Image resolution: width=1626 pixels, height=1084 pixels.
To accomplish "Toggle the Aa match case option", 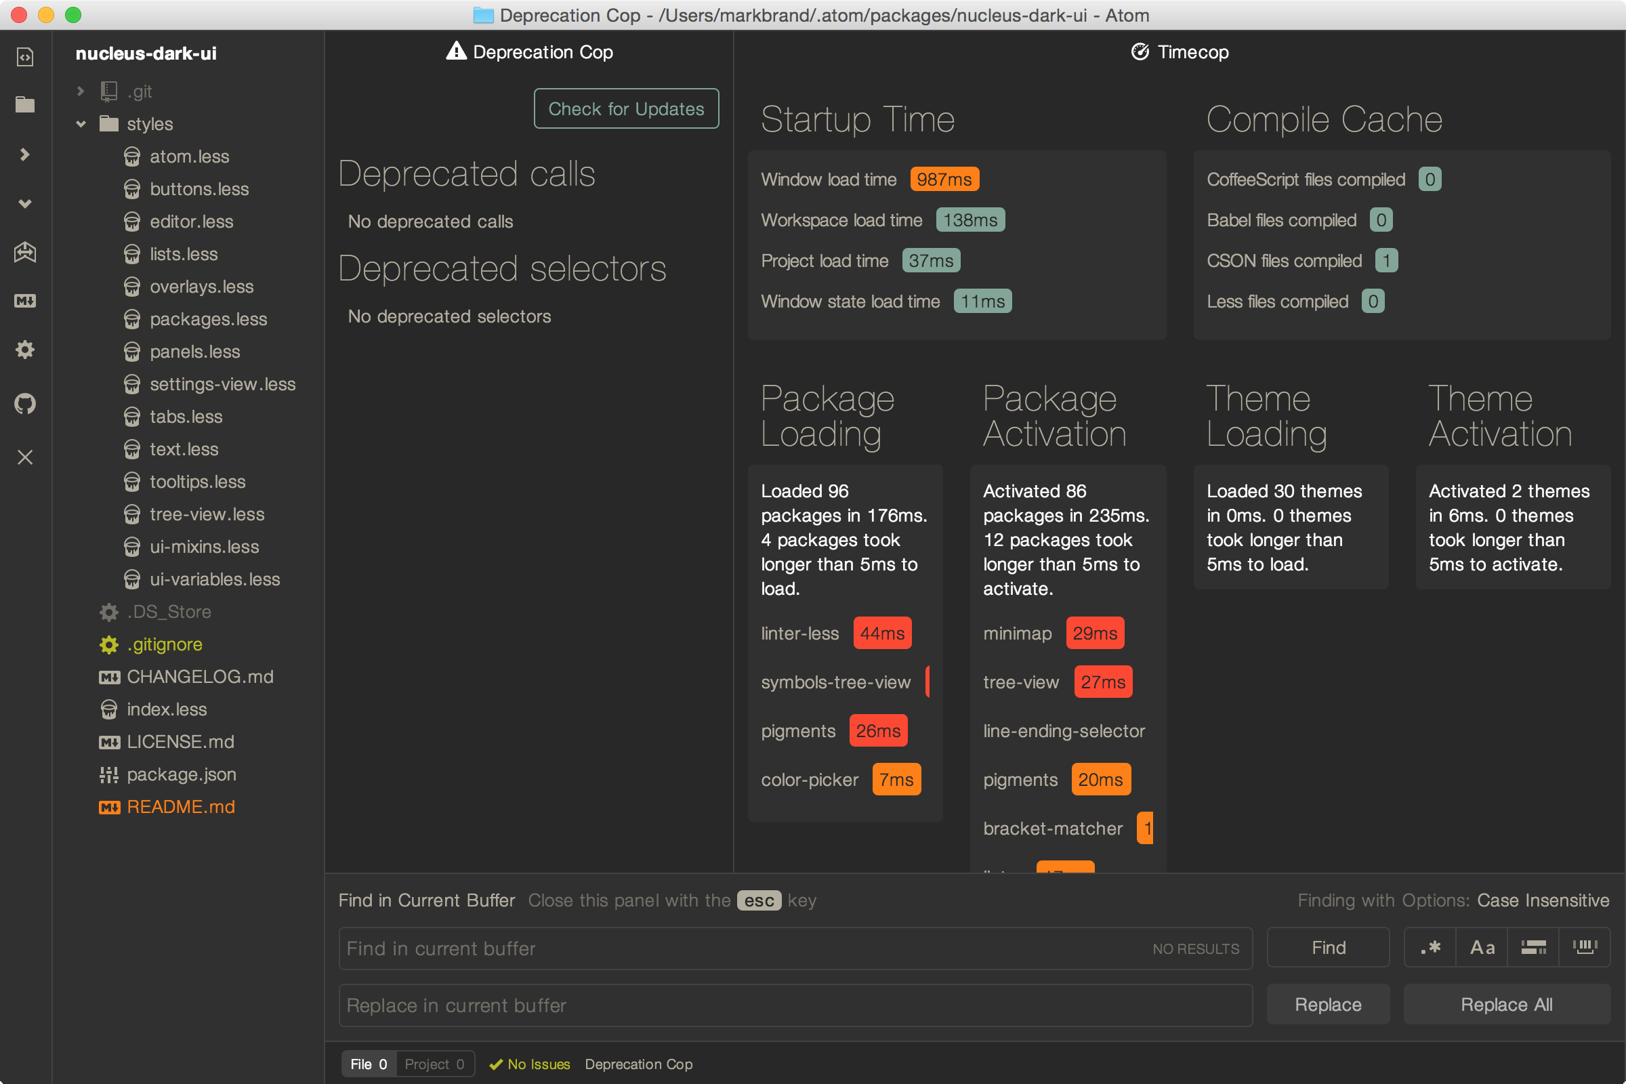I will 1482,947.
